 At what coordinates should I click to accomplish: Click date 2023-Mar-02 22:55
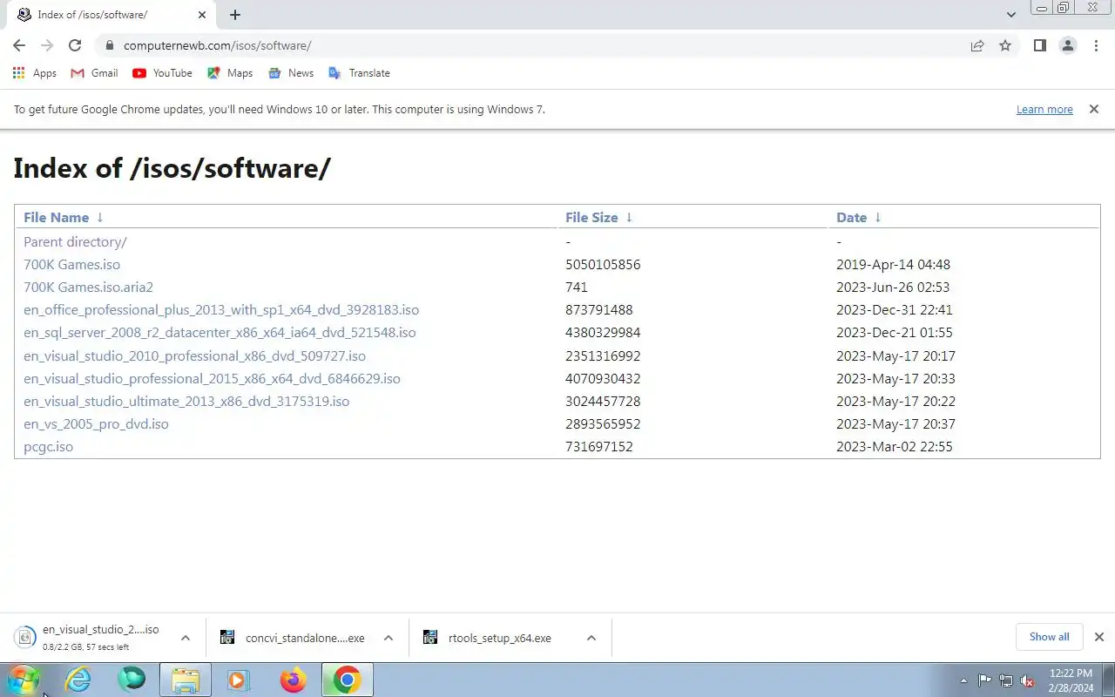[895, 447]
